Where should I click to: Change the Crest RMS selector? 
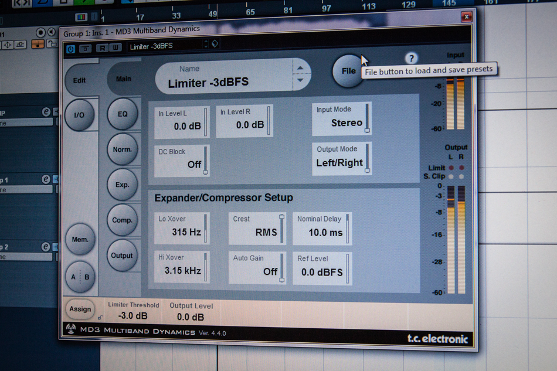(257, 229)
